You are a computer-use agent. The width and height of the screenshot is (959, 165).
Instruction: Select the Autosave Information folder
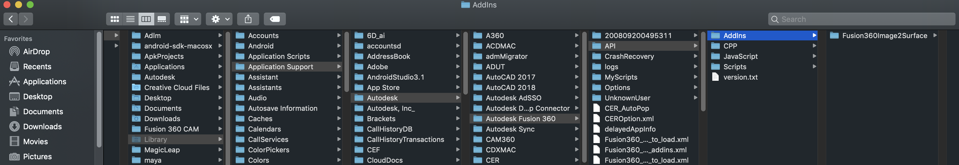(x=287, y=108)
